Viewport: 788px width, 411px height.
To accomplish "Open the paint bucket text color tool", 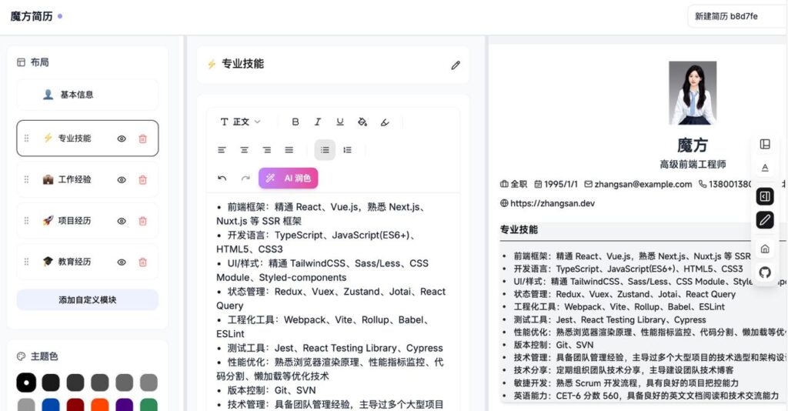I will point(362,122).
